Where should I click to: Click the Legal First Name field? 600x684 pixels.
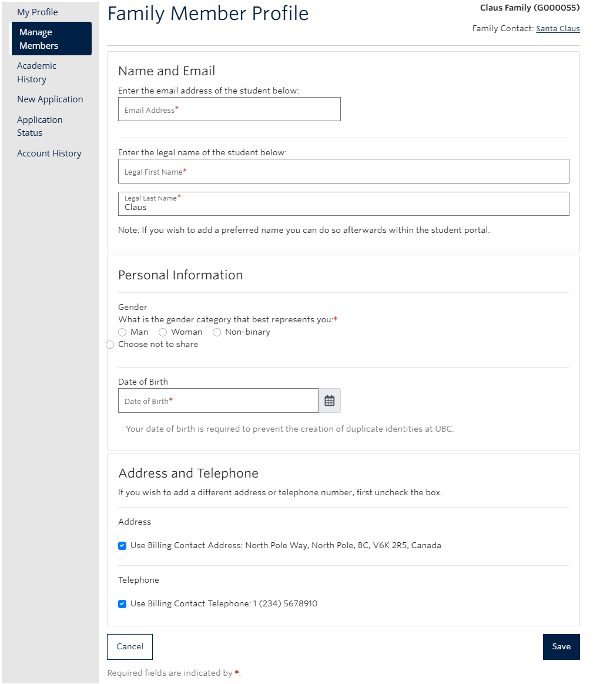(x=343, y=171)
